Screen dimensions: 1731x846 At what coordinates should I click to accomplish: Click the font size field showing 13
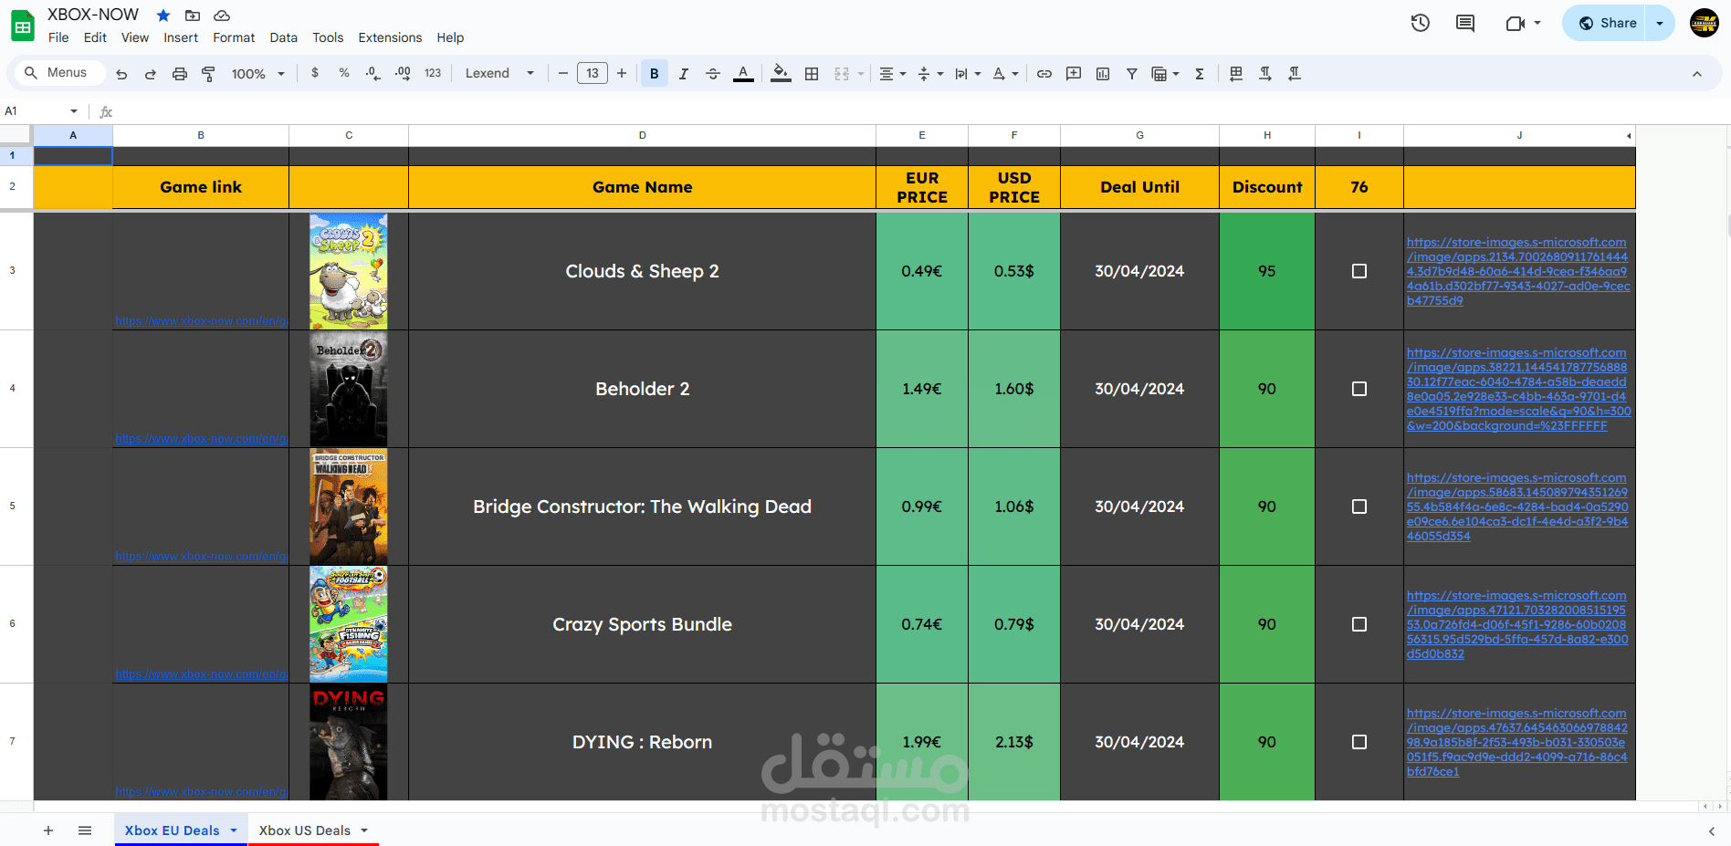point(593,74)
